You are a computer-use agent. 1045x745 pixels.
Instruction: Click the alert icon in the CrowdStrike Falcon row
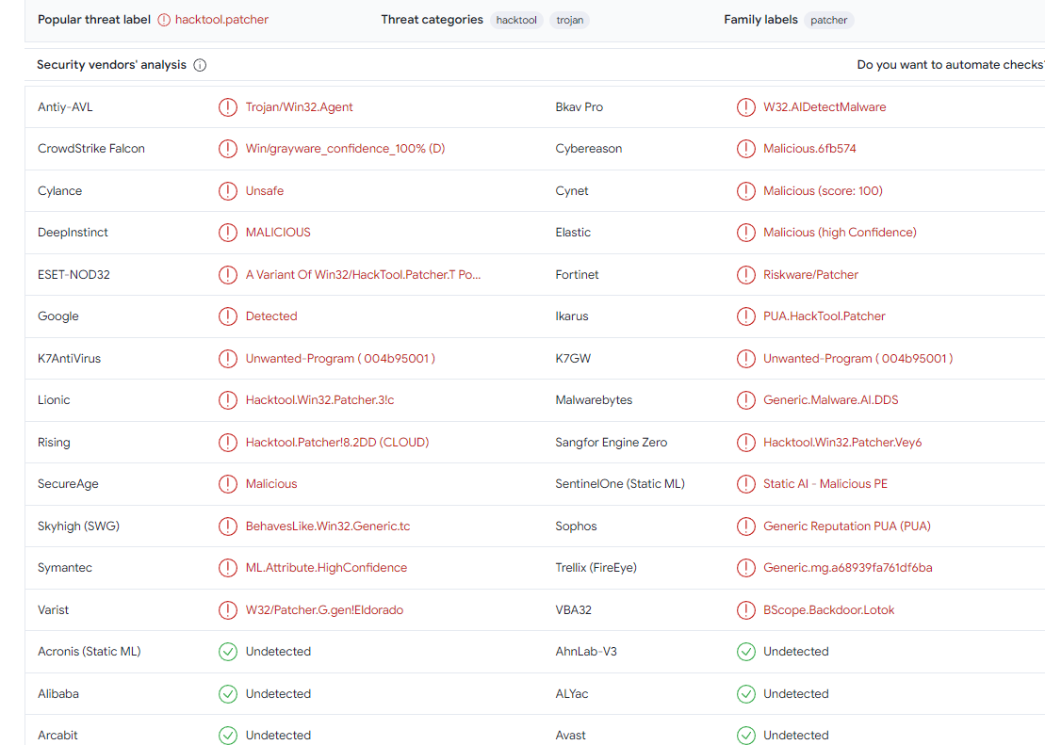(x=228, y=149)
